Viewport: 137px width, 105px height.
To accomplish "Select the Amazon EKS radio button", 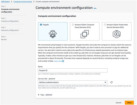I will [105, 25].
